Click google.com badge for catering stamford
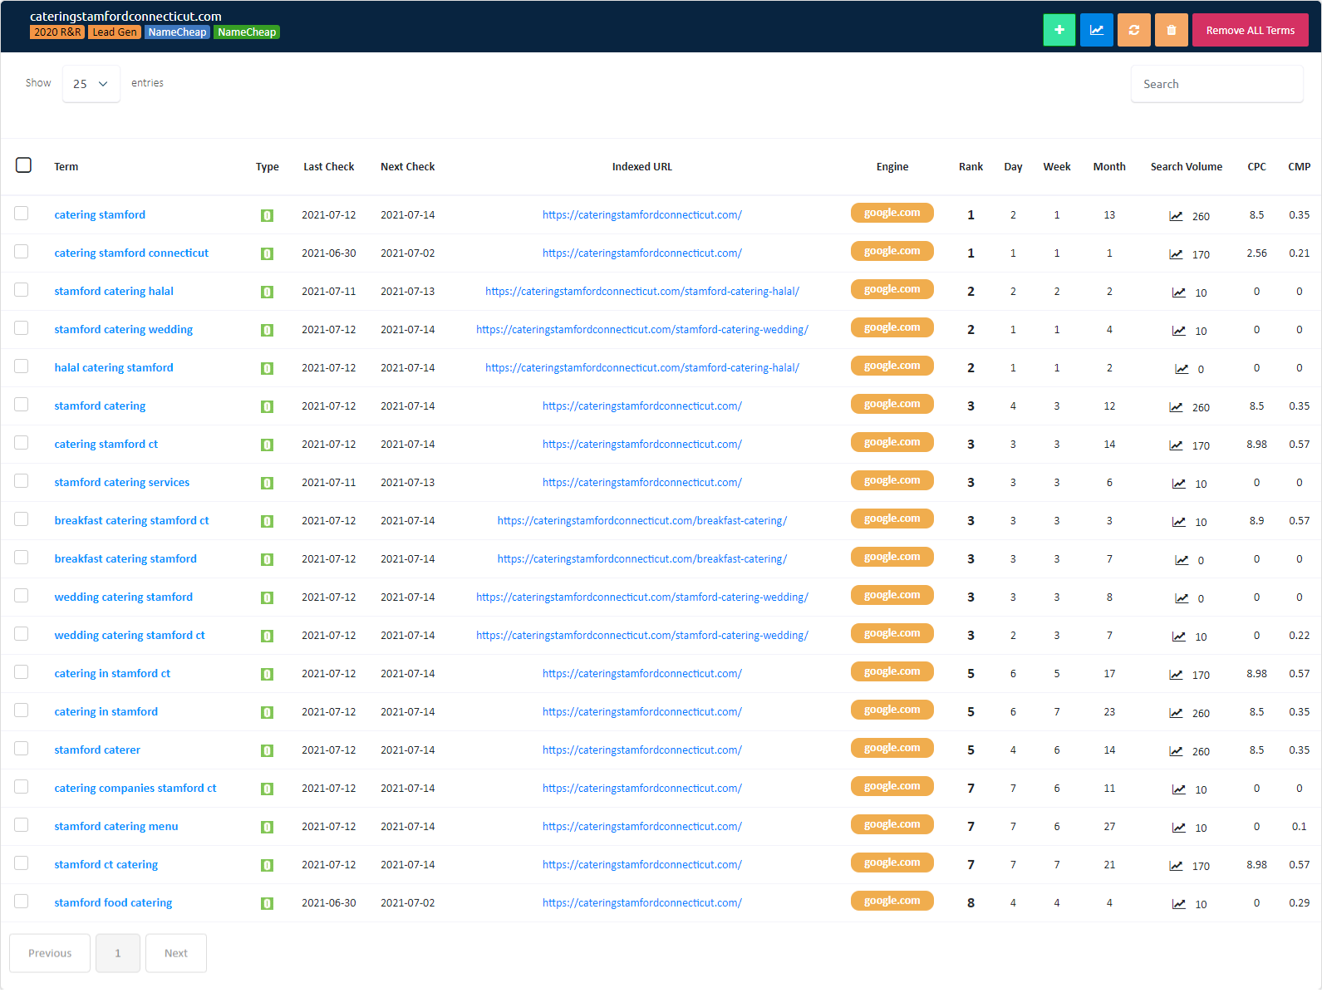Screen dimensions: 1322x993 pos(892,213)
